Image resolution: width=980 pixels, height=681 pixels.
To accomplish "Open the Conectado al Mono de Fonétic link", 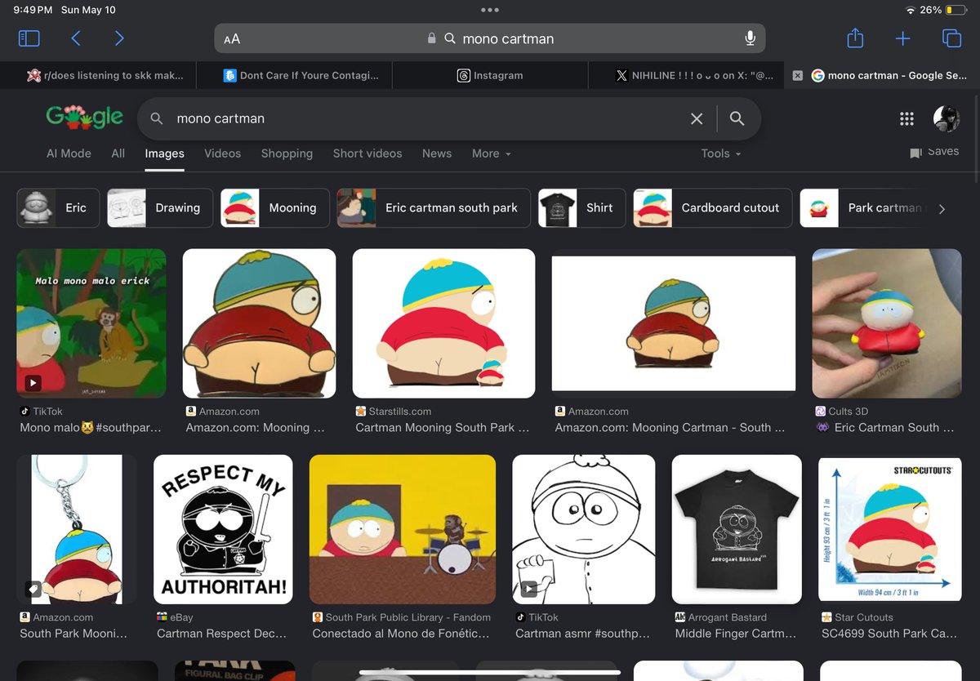I will click(x=401, y=633).
